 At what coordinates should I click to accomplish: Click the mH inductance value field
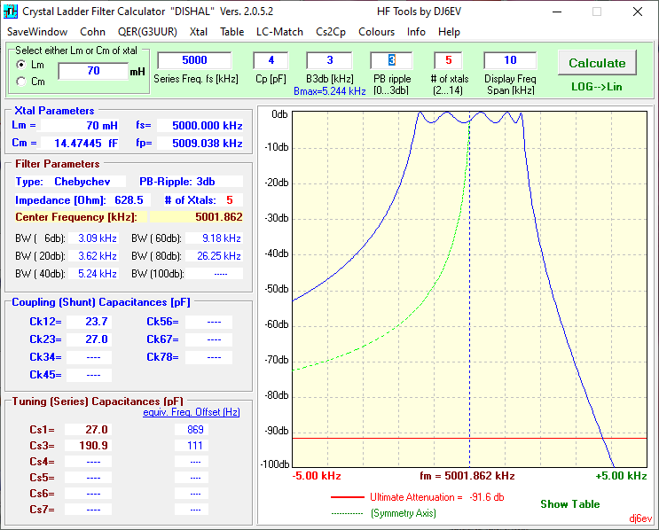tap(93, 71)
